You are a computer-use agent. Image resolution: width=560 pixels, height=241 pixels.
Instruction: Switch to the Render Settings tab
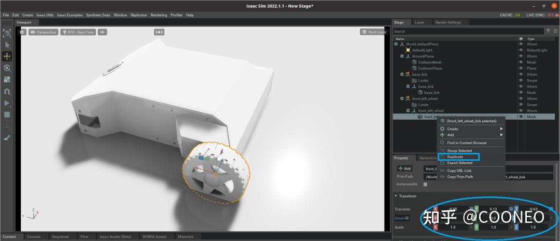pyautogui.click(x=448, y=22)
